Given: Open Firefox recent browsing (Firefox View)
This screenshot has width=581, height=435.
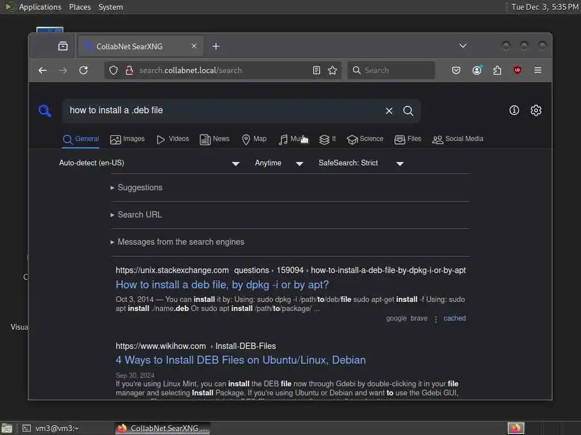Looking at the screenshot, I should tap(63, 46).
